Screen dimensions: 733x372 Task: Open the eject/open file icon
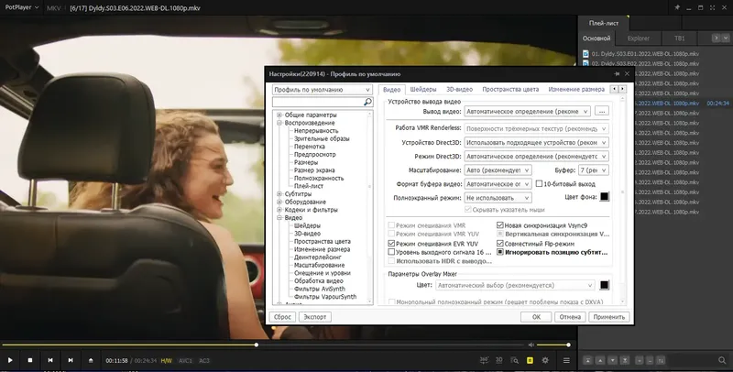point(91,360)
